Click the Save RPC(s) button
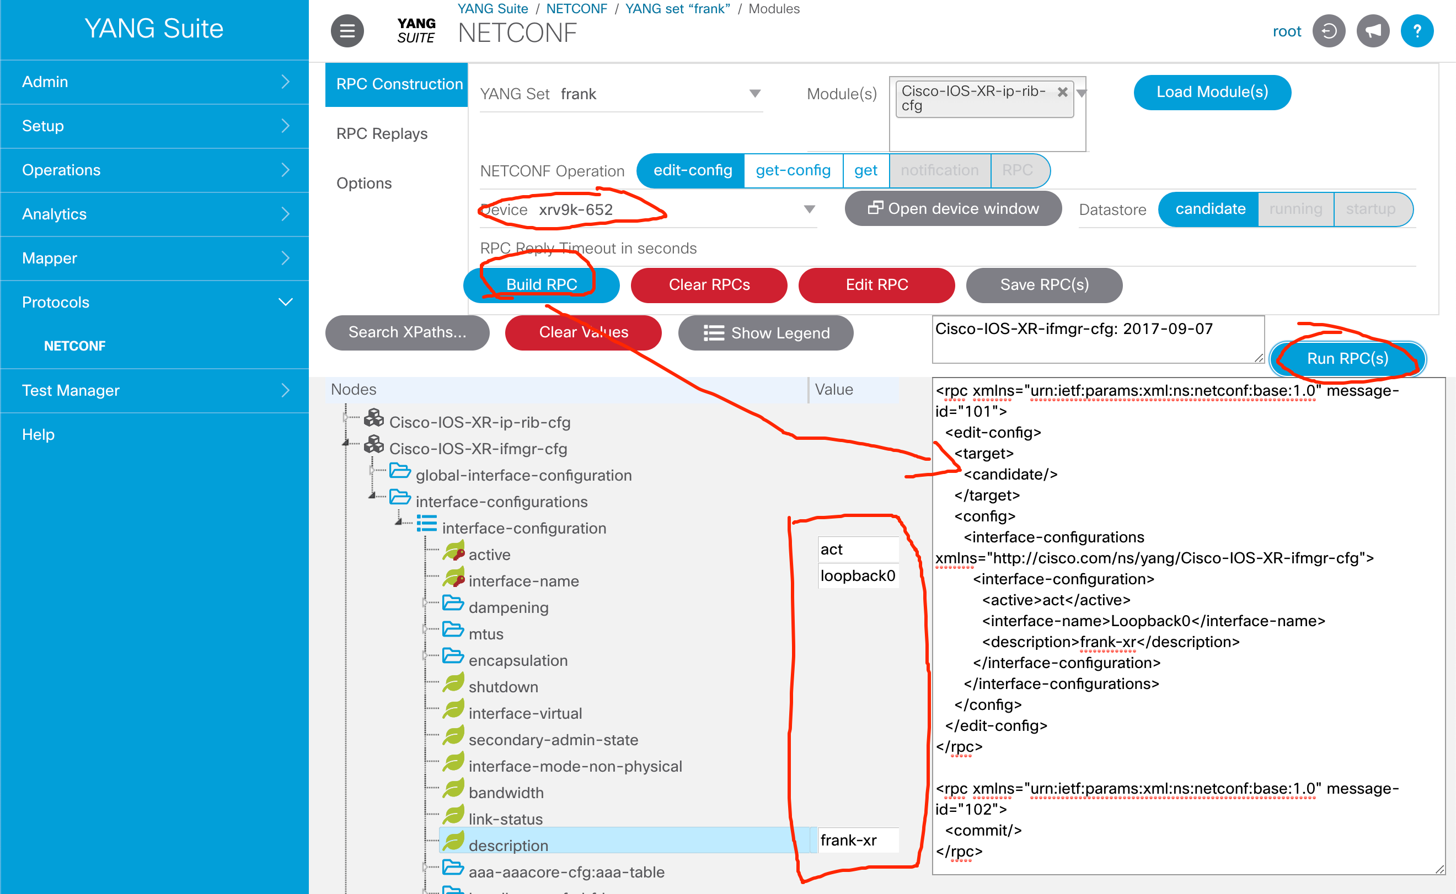 (1043, 285)
